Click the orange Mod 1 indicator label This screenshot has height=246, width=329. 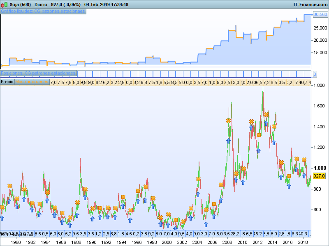(x=32, y=82)
